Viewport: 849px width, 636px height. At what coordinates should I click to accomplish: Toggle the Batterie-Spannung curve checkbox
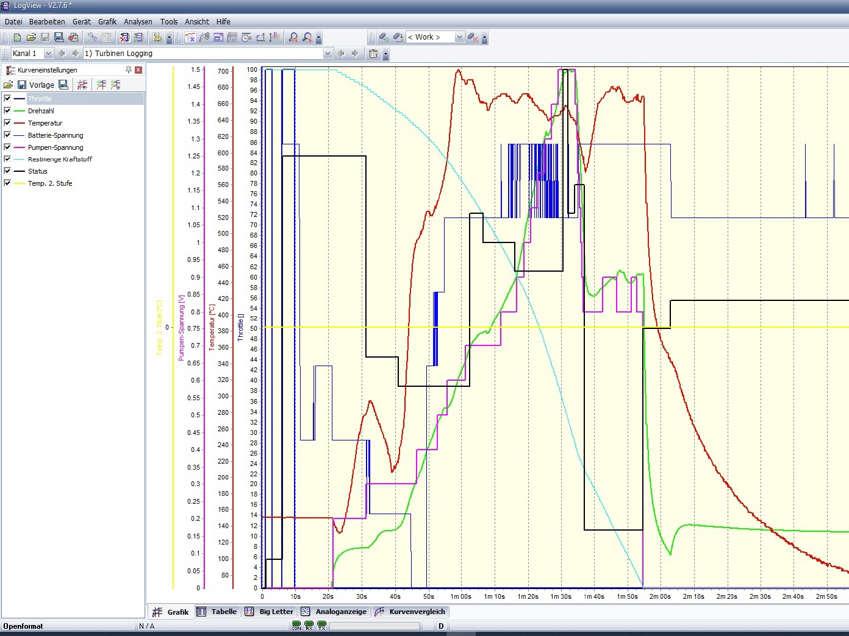click(7, 135)
